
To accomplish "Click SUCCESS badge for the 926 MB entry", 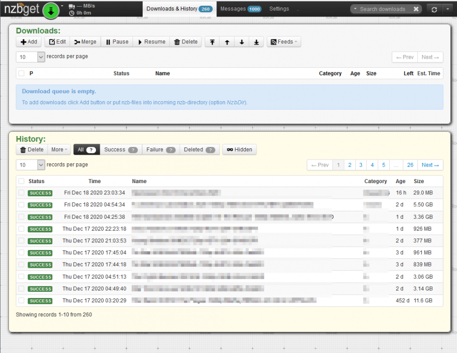I will pyautogui.click(x=40, y=229).
